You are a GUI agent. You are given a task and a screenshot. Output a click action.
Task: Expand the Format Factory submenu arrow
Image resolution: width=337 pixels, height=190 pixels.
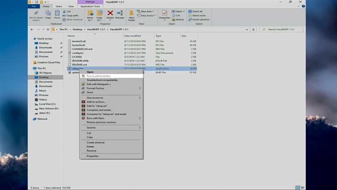(x=140, y=88)
